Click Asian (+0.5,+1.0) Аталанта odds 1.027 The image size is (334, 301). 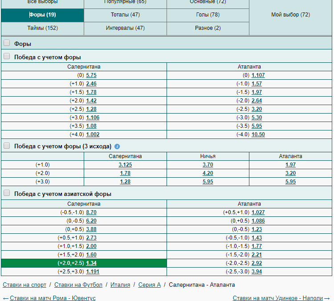point(258,212)
